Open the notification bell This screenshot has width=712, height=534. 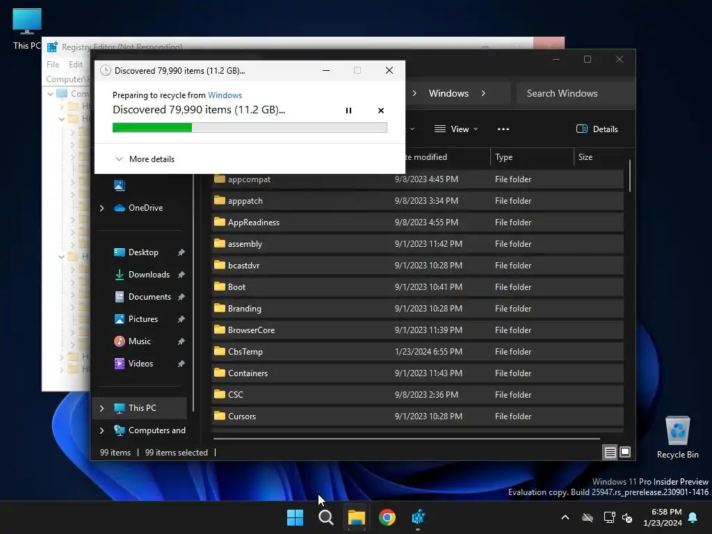[x=693, y=517]
